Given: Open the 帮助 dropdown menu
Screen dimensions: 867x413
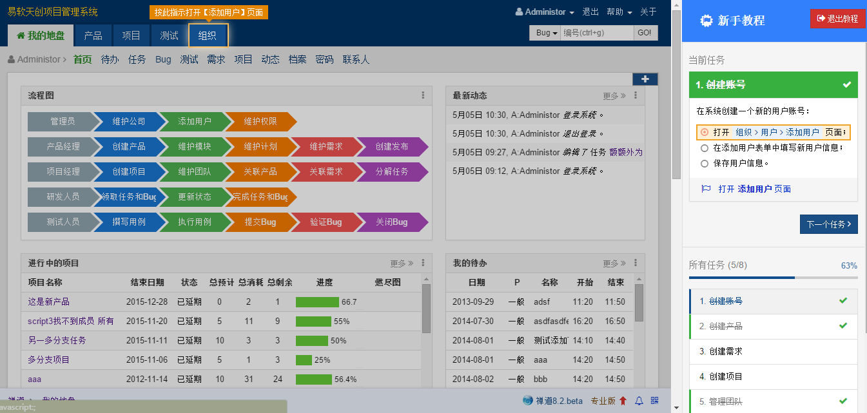Looking at the screenshot, I should (619, 12).
